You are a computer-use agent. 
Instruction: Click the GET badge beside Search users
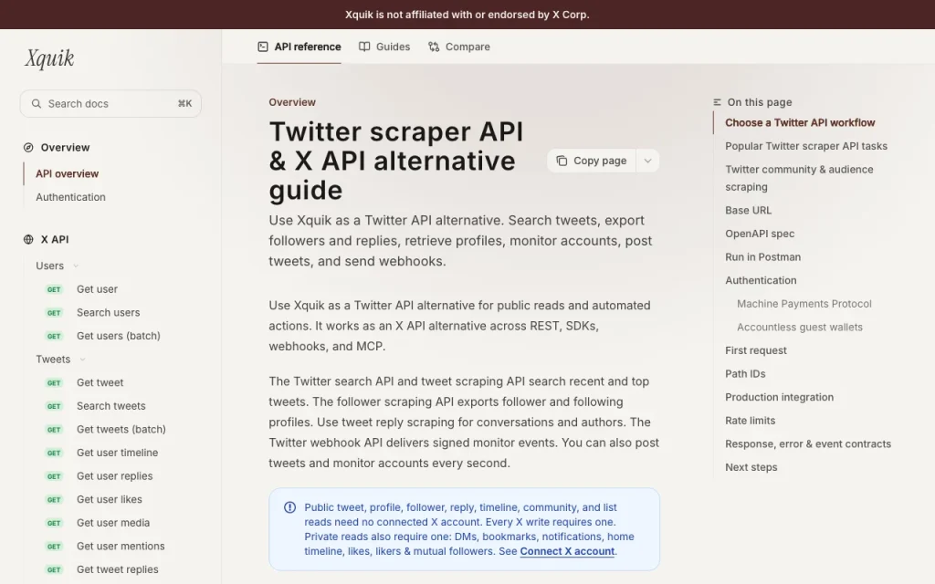(x=54, y=313)
